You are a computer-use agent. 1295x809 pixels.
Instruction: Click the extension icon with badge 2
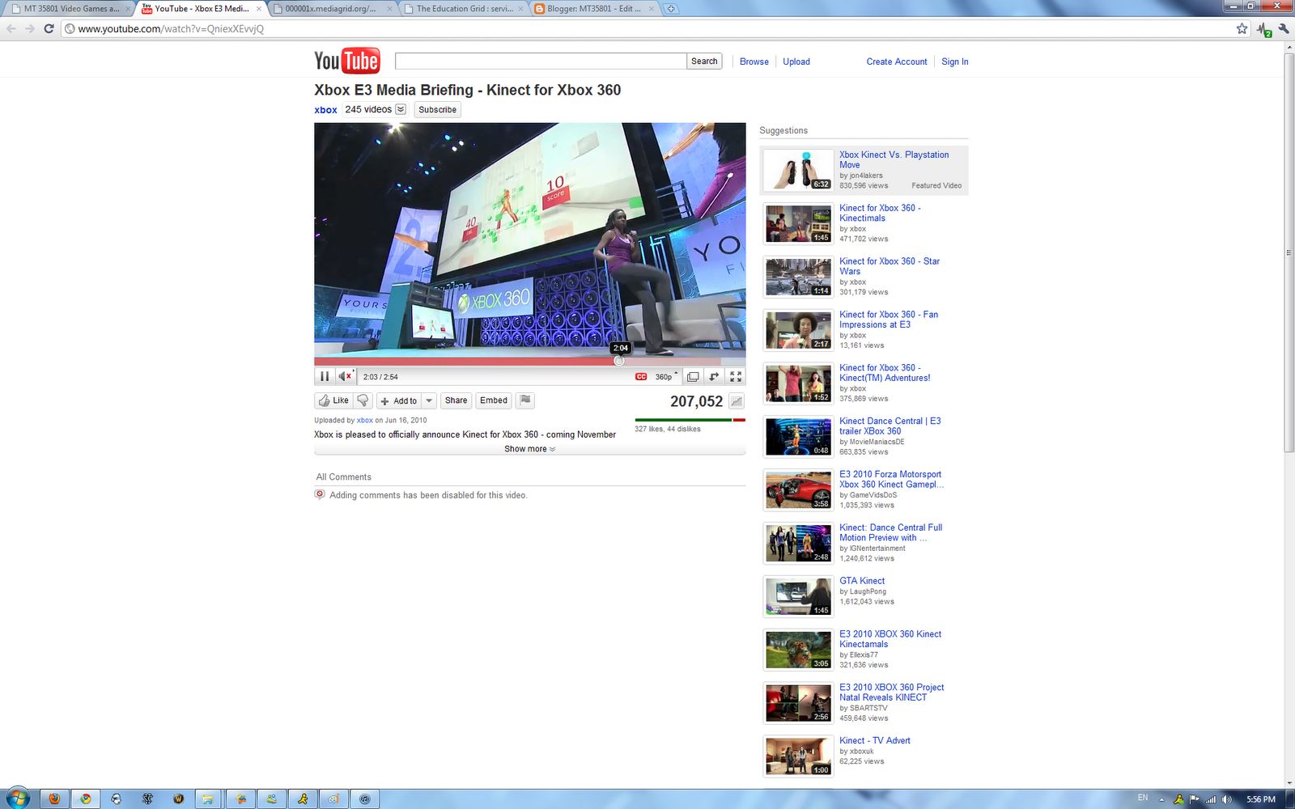1264,29
